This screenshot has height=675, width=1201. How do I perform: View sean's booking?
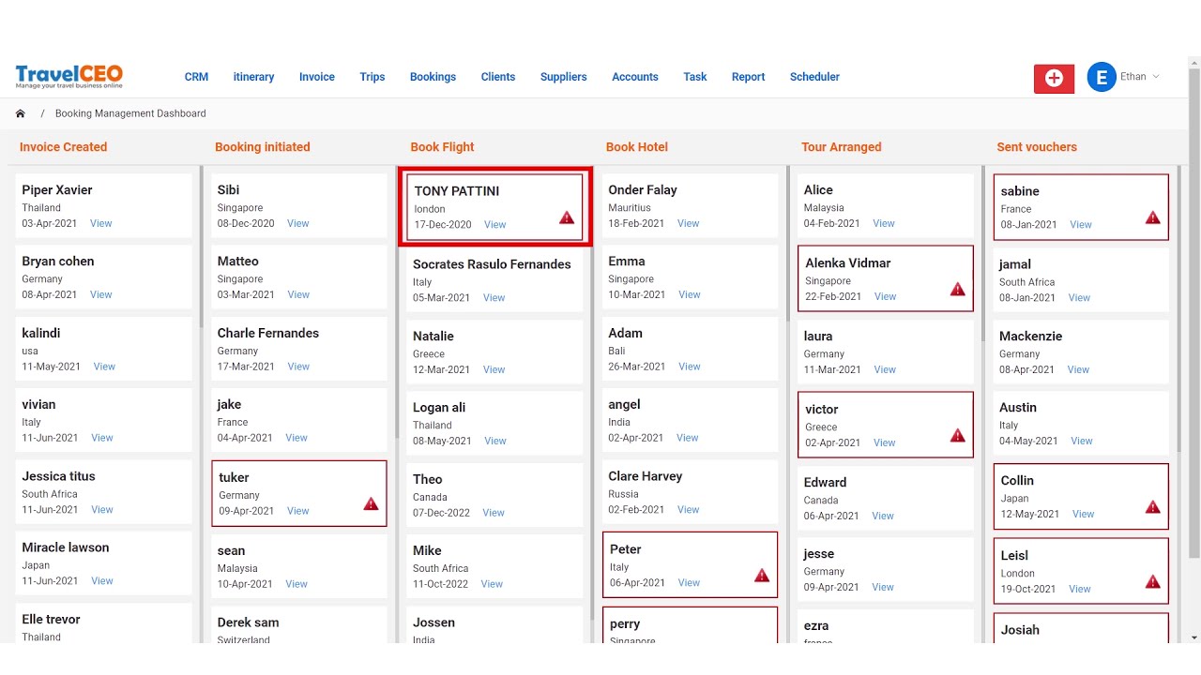tap(296, 584)
